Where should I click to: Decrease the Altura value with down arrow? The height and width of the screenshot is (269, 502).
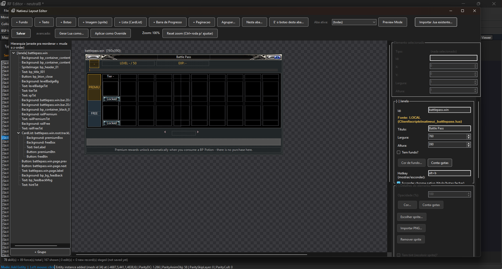(x=469, y=146)
